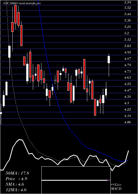Click the 4.71 price axis label
This screenshot has height=194, width=138.
128,72
